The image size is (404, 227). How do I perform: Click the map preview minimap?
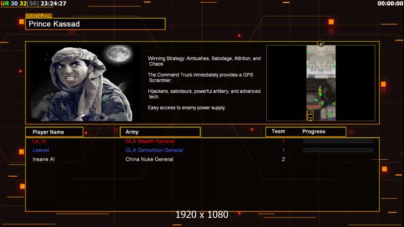321,83
